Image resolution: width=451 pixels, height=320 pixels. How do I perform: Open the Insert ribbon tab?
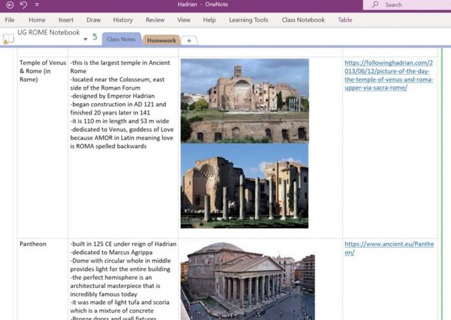(x=66, y=20)
